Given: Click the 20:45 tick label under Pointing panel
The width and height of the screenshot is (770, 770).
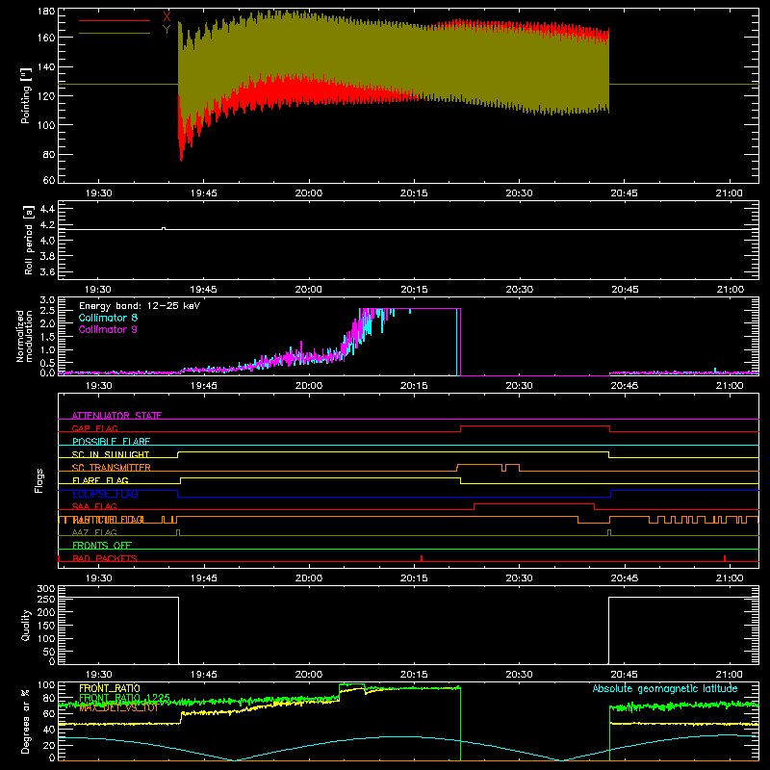Looking at the screenshot, I should click(624, 193).
